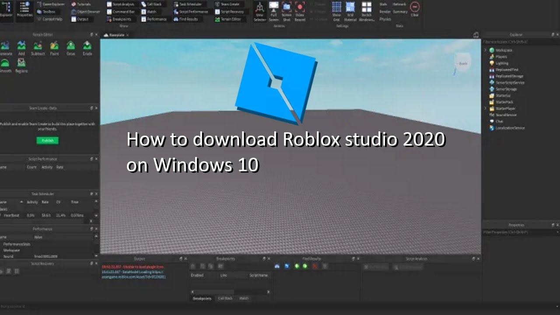Open the Toolbox window
Image resolution: width=560 pixels, height=315 pixels.
[46, 12]
